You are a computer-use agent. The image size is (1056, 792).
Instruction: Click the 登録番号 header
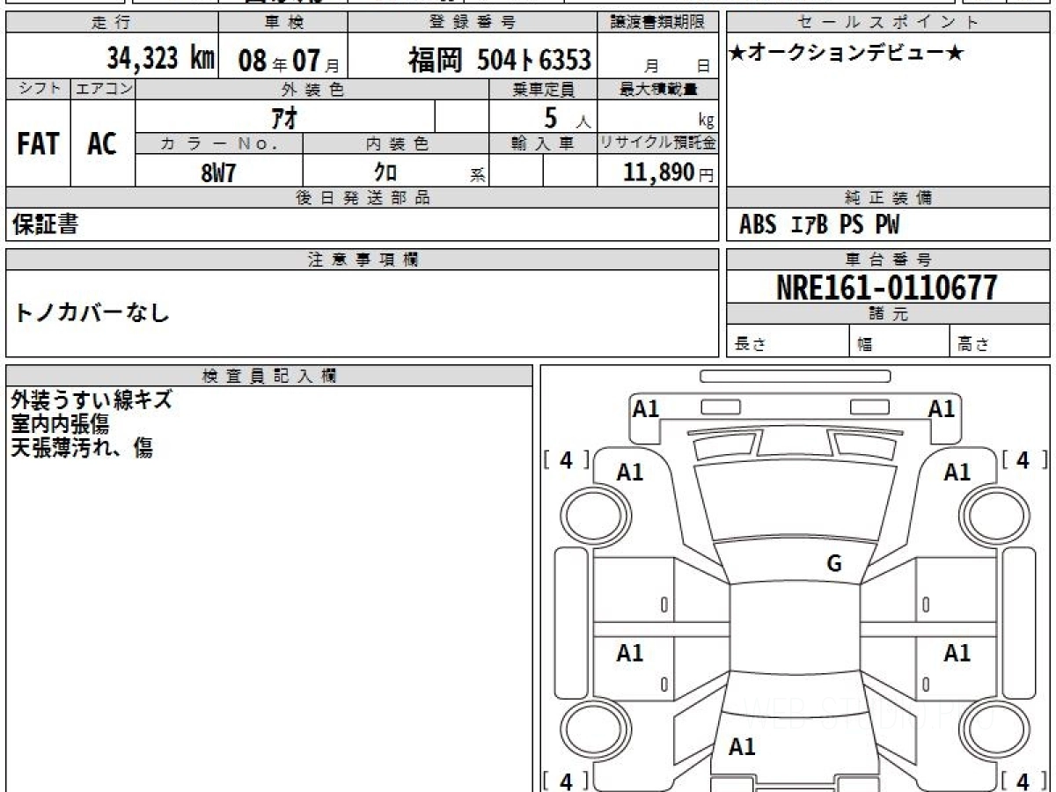(473, 23)
